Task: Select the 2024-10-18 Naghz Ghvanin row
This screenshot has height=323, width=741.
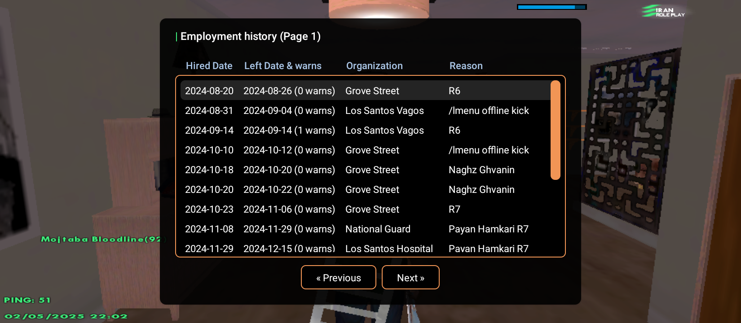Action: click(366, 170)
